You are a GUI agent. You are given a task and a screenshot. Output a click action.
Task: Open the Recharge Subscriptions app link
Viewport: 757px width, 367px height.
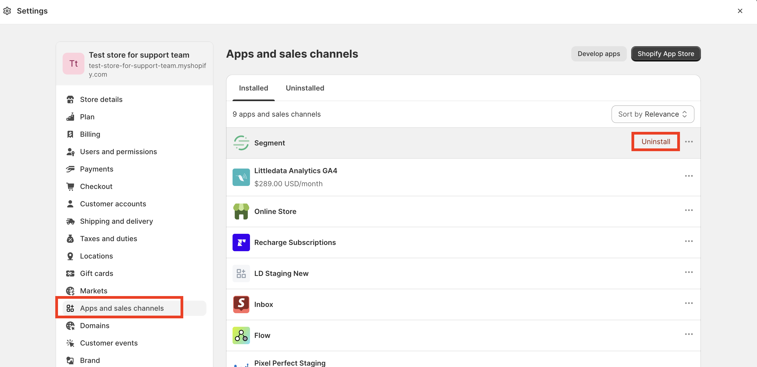coord(295,242)
